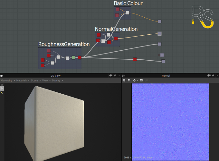Select the NormalGeneration frame title
The width and height of the screenshot is (219, 161).
[116, 29]
